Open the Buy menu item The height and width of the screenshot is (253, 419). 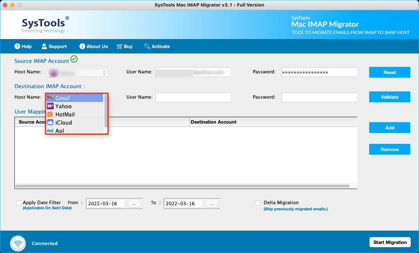click(125, 46)
